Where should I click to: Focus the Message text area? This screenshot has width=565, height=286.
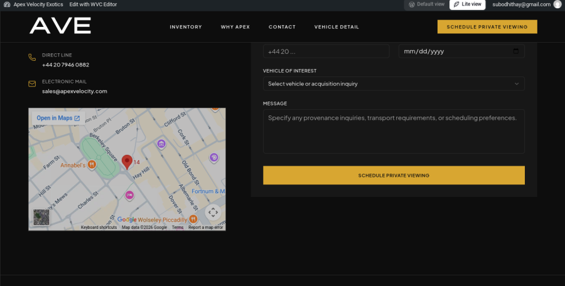point(394,132)
